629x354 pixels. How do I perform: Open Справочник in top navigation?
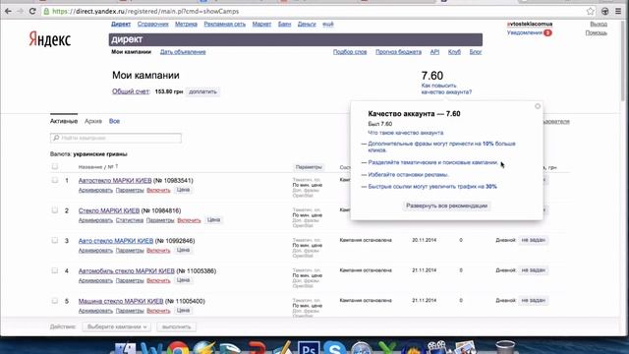pyautogui.click(x=153, y=24)
